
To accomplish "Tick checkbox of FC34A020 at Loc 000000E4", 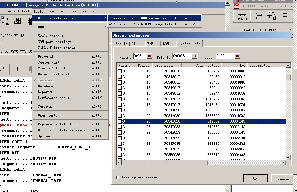I will (x=120, y=110).
